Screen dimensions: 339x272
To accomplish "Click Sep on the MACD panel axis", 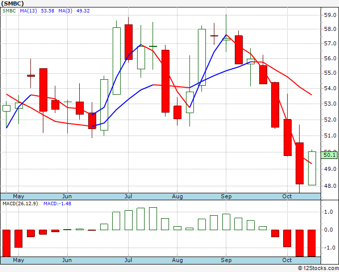I will [226, 261].
